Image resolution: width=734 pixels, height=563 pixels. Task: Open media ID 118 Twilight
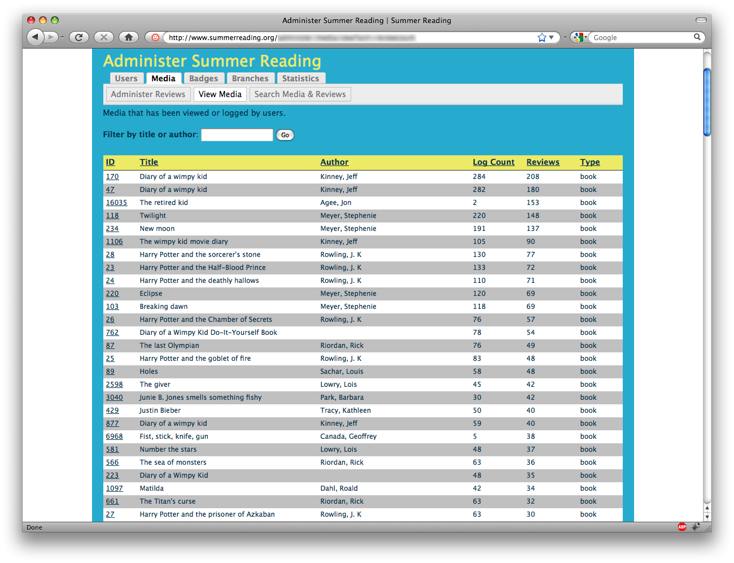click(x=112, y=216)
